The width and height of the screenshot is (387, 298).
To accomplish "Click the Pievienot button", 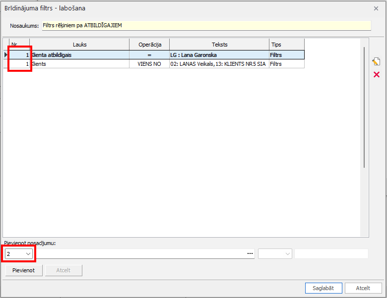I will coord(24,270).
